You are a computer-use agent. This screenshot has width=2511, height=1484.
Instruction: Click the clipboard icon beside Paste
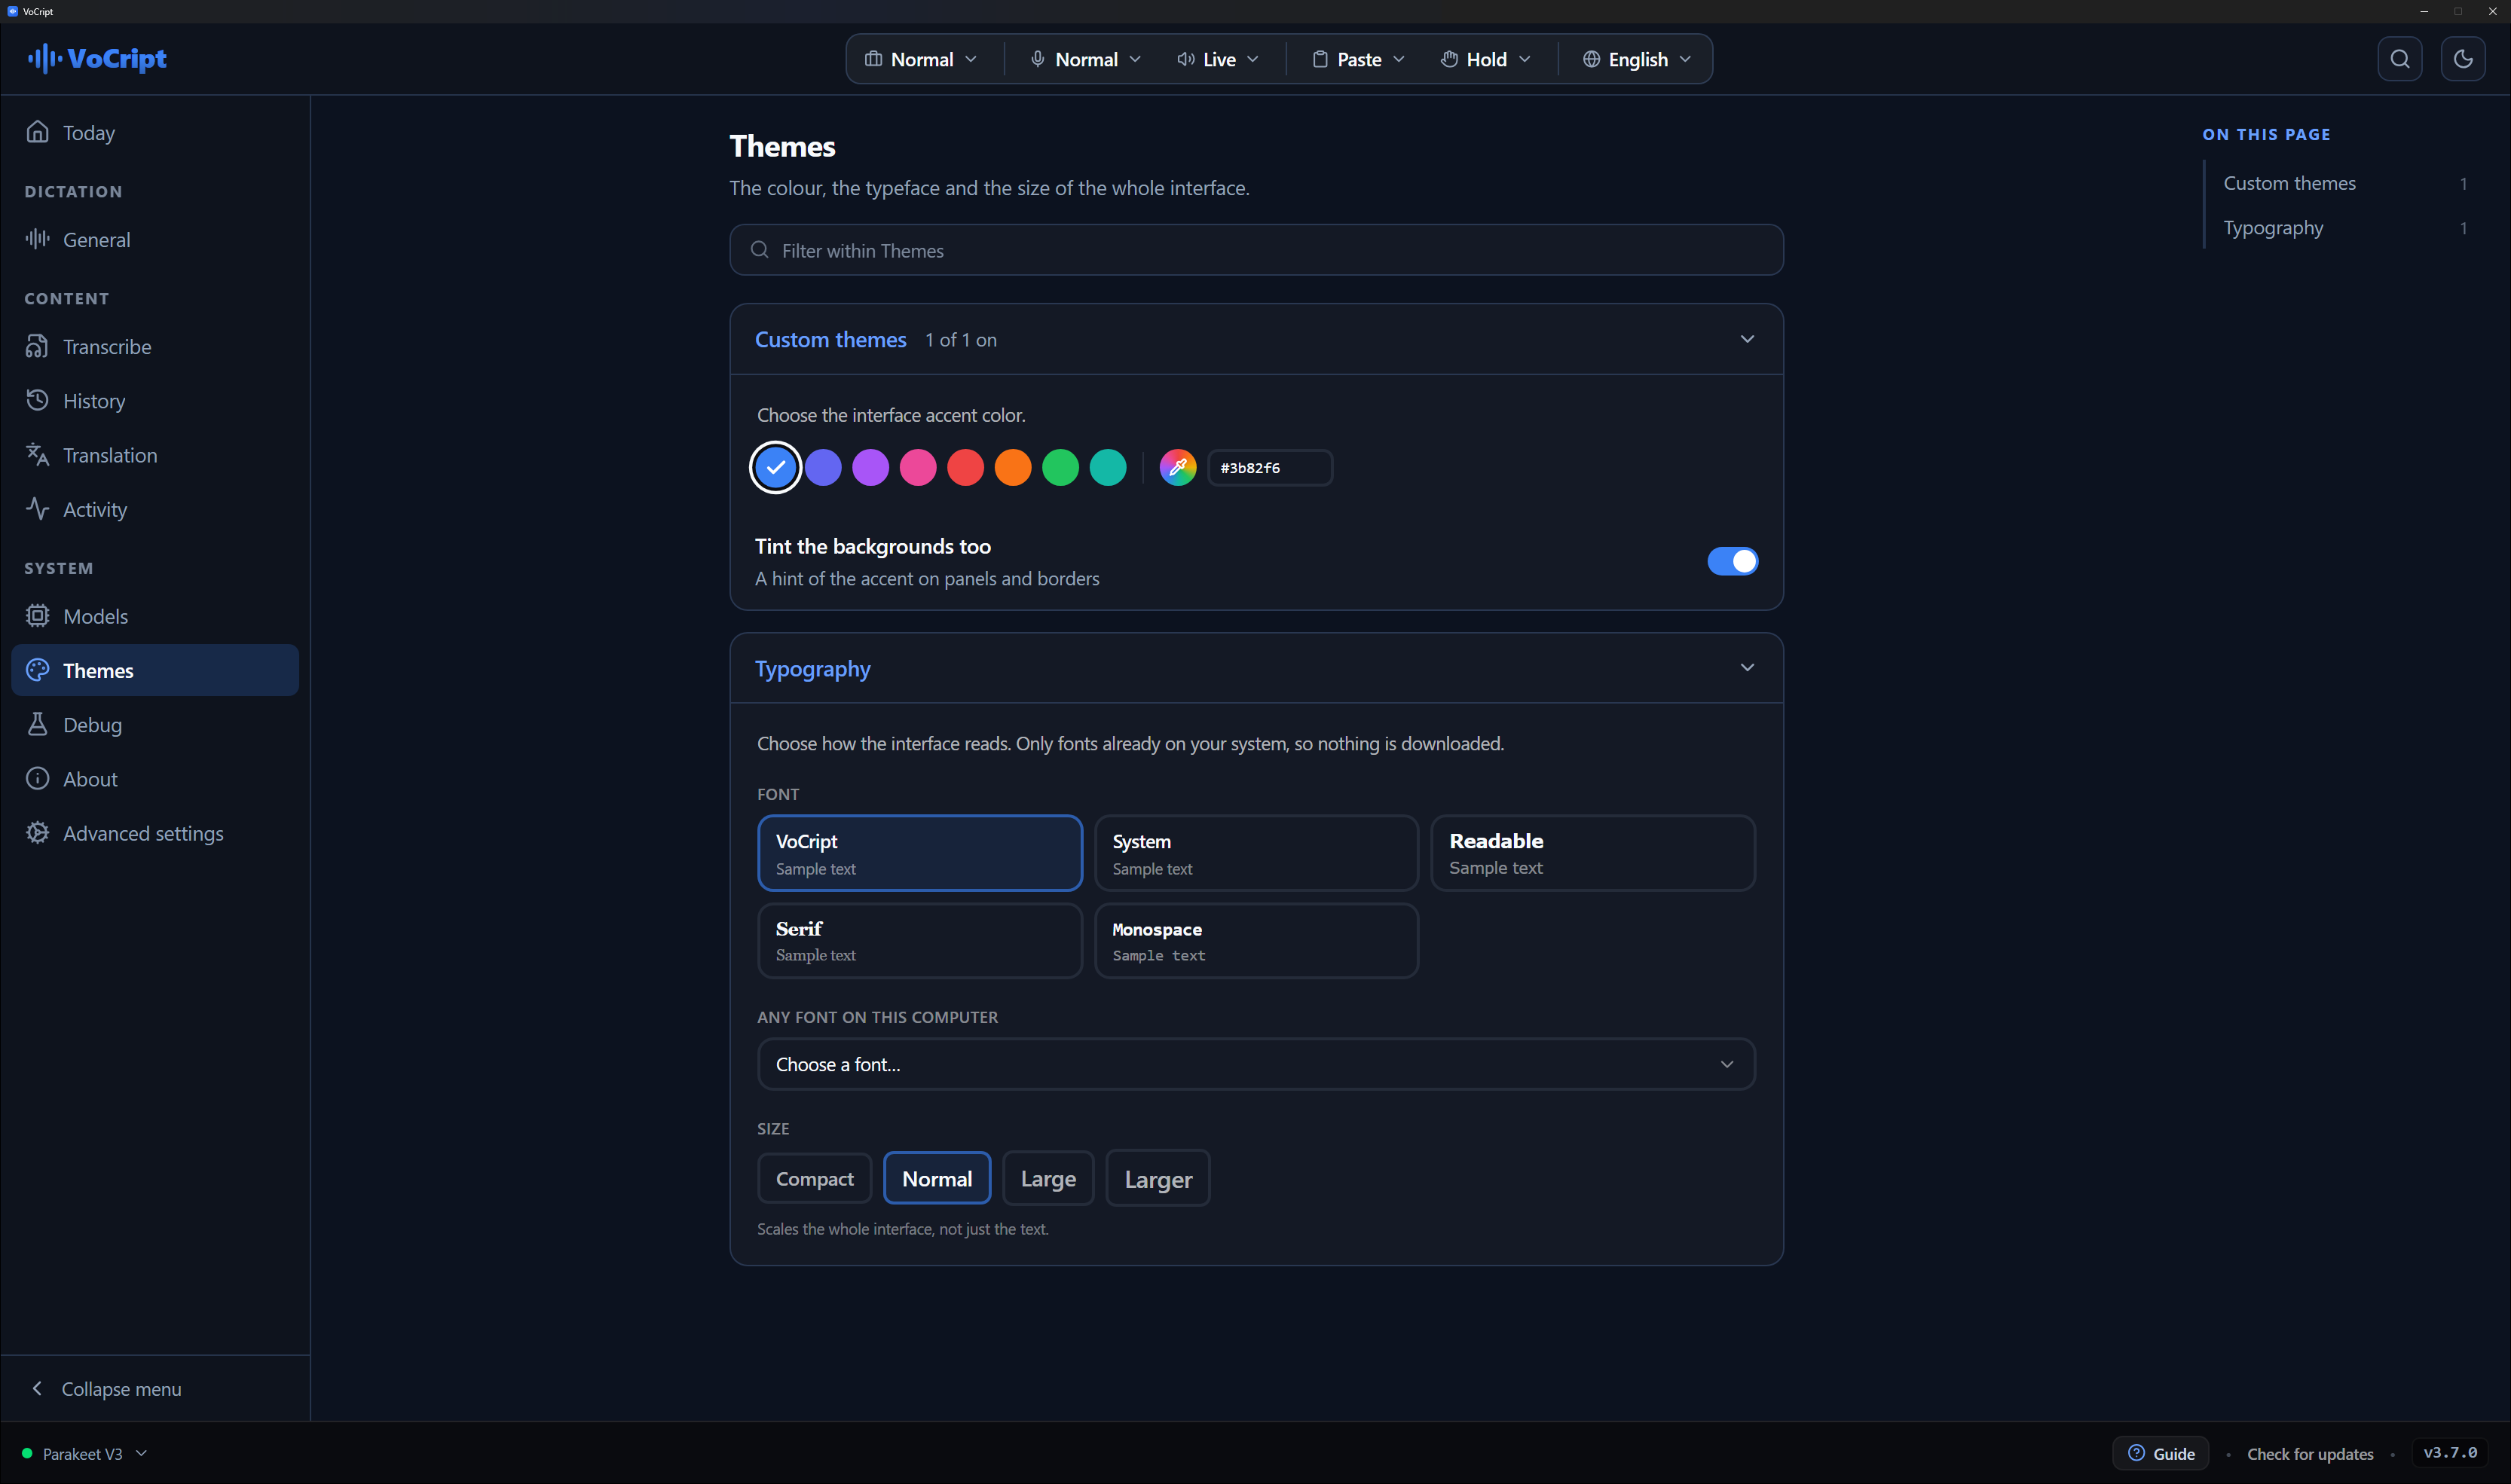[x=1320, y=59]
